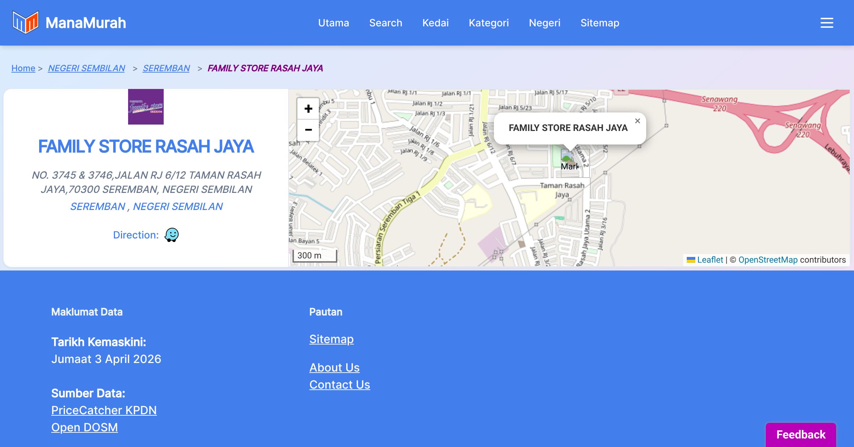
Task: Click the Feedback button
Action: click(801, 435)
